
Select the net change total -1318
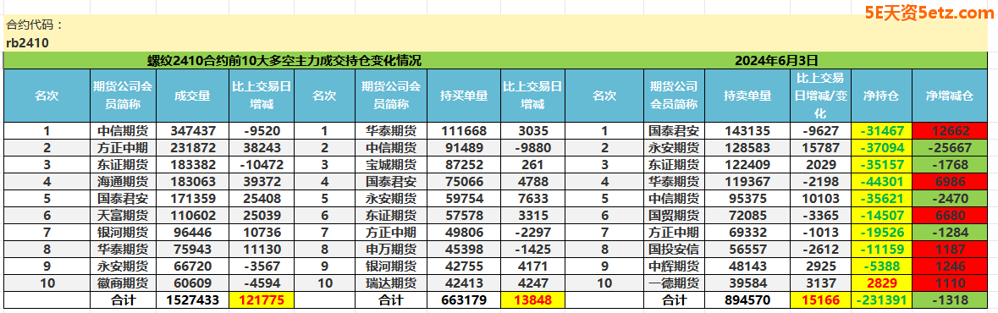pyautogui.click(x=950, y=299)
